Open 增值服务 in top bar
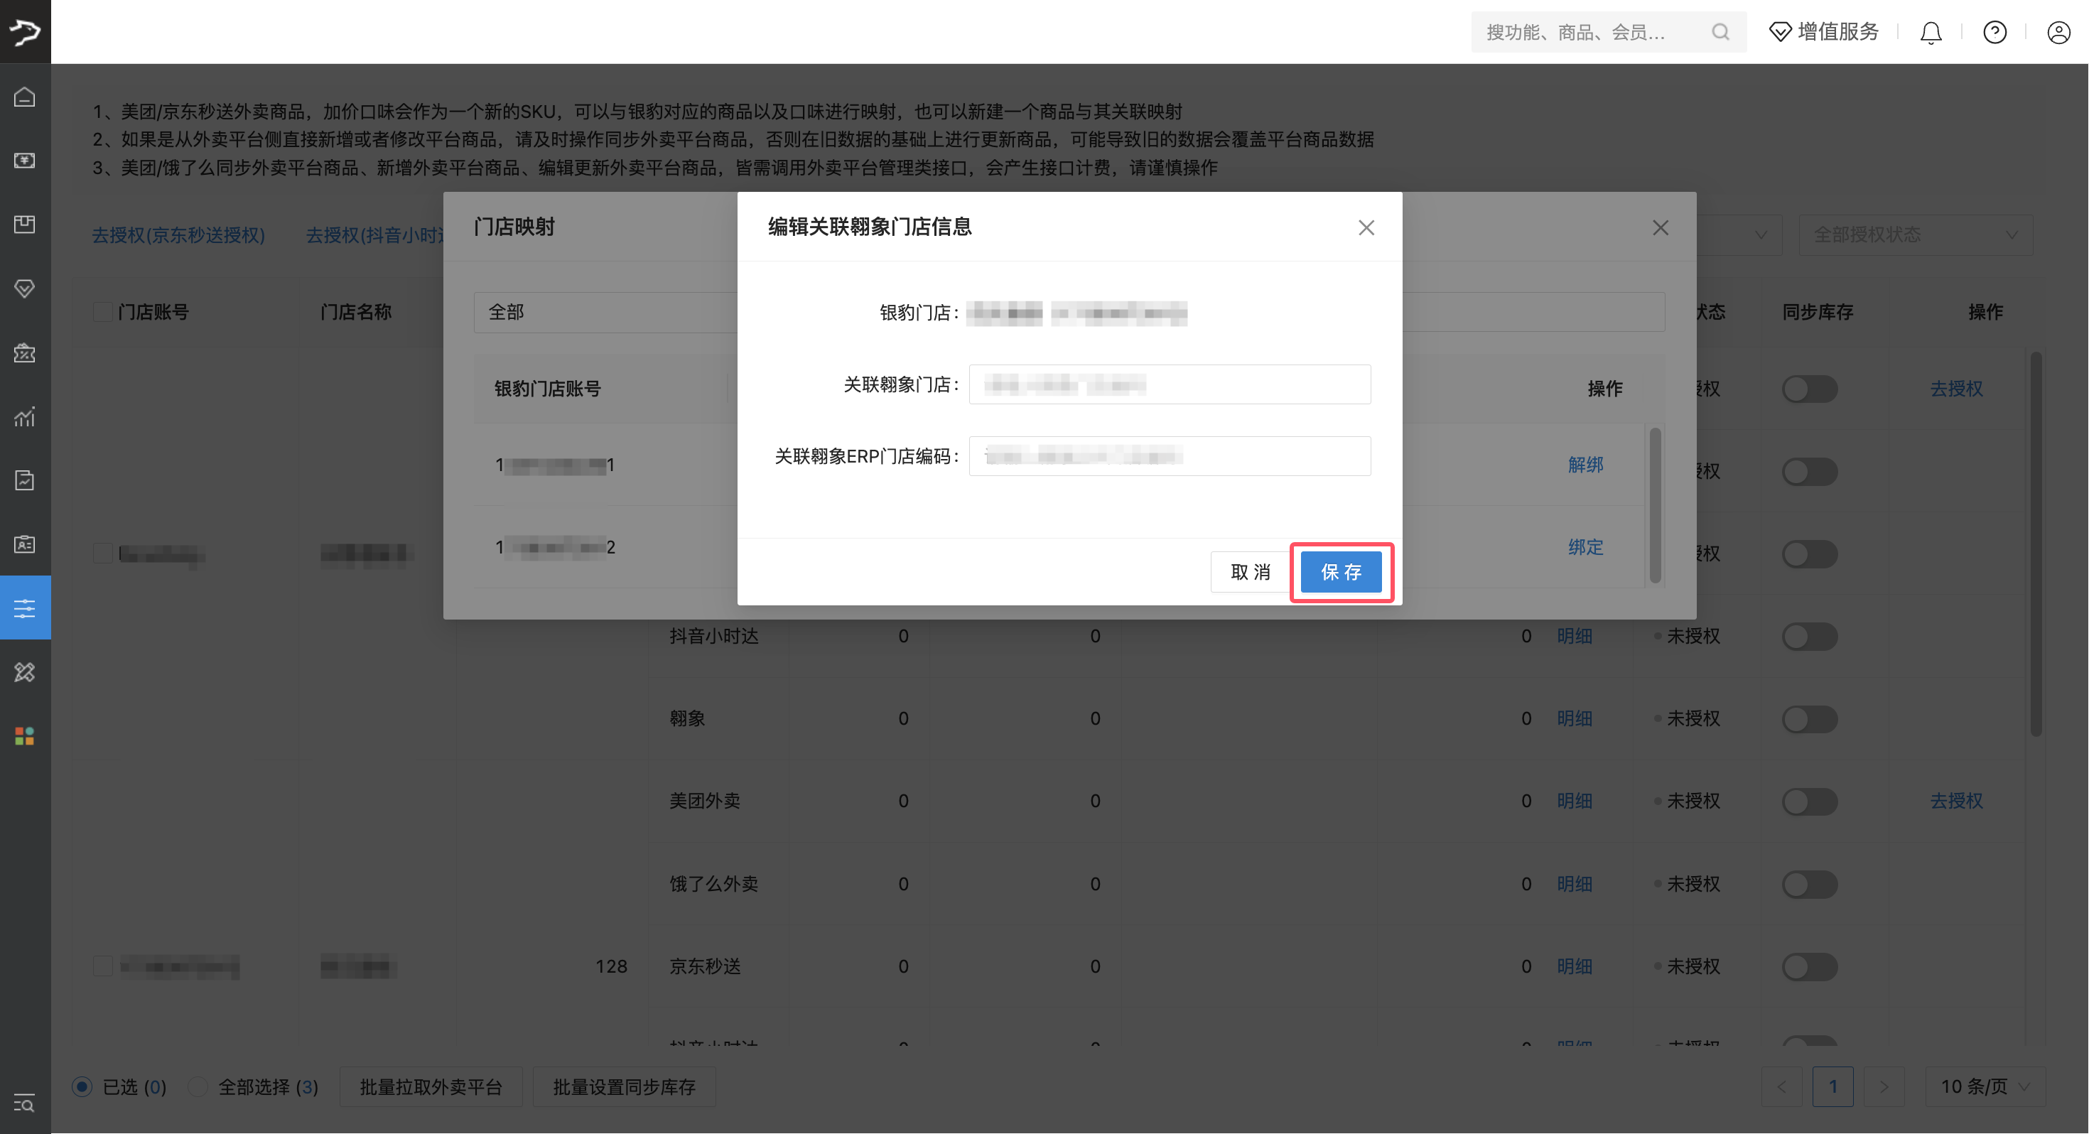This screenshot has width=2089, height=1134. 1824,33
